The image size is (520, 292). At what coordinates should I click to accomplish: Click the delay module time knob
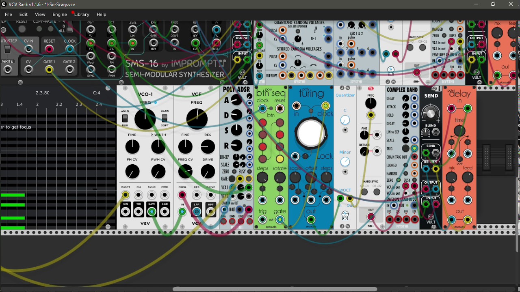pyautogui.click(x=459, y=131)
